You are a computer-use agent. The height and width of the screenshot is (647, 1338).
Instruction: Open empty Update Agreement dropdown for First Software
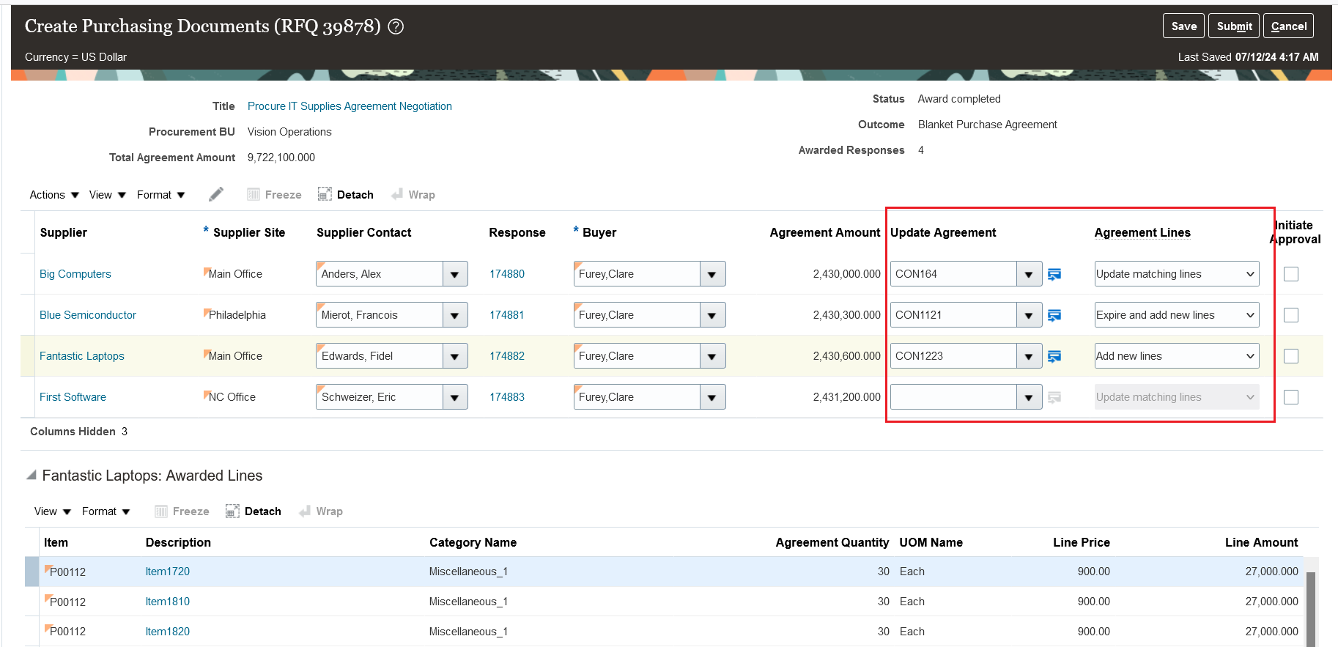click(x=1029, y=397)
